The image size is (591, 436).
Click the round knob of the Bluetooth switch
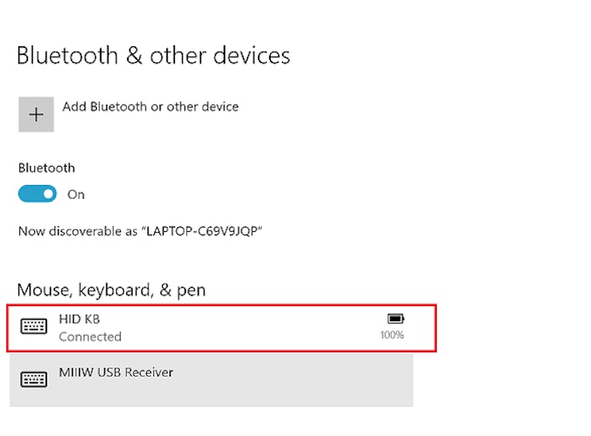(x=48, y=194)
